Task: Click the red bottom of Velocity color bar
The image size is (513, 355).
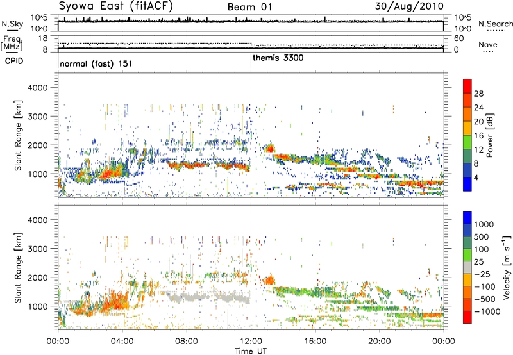Action: tap(467, 317)
